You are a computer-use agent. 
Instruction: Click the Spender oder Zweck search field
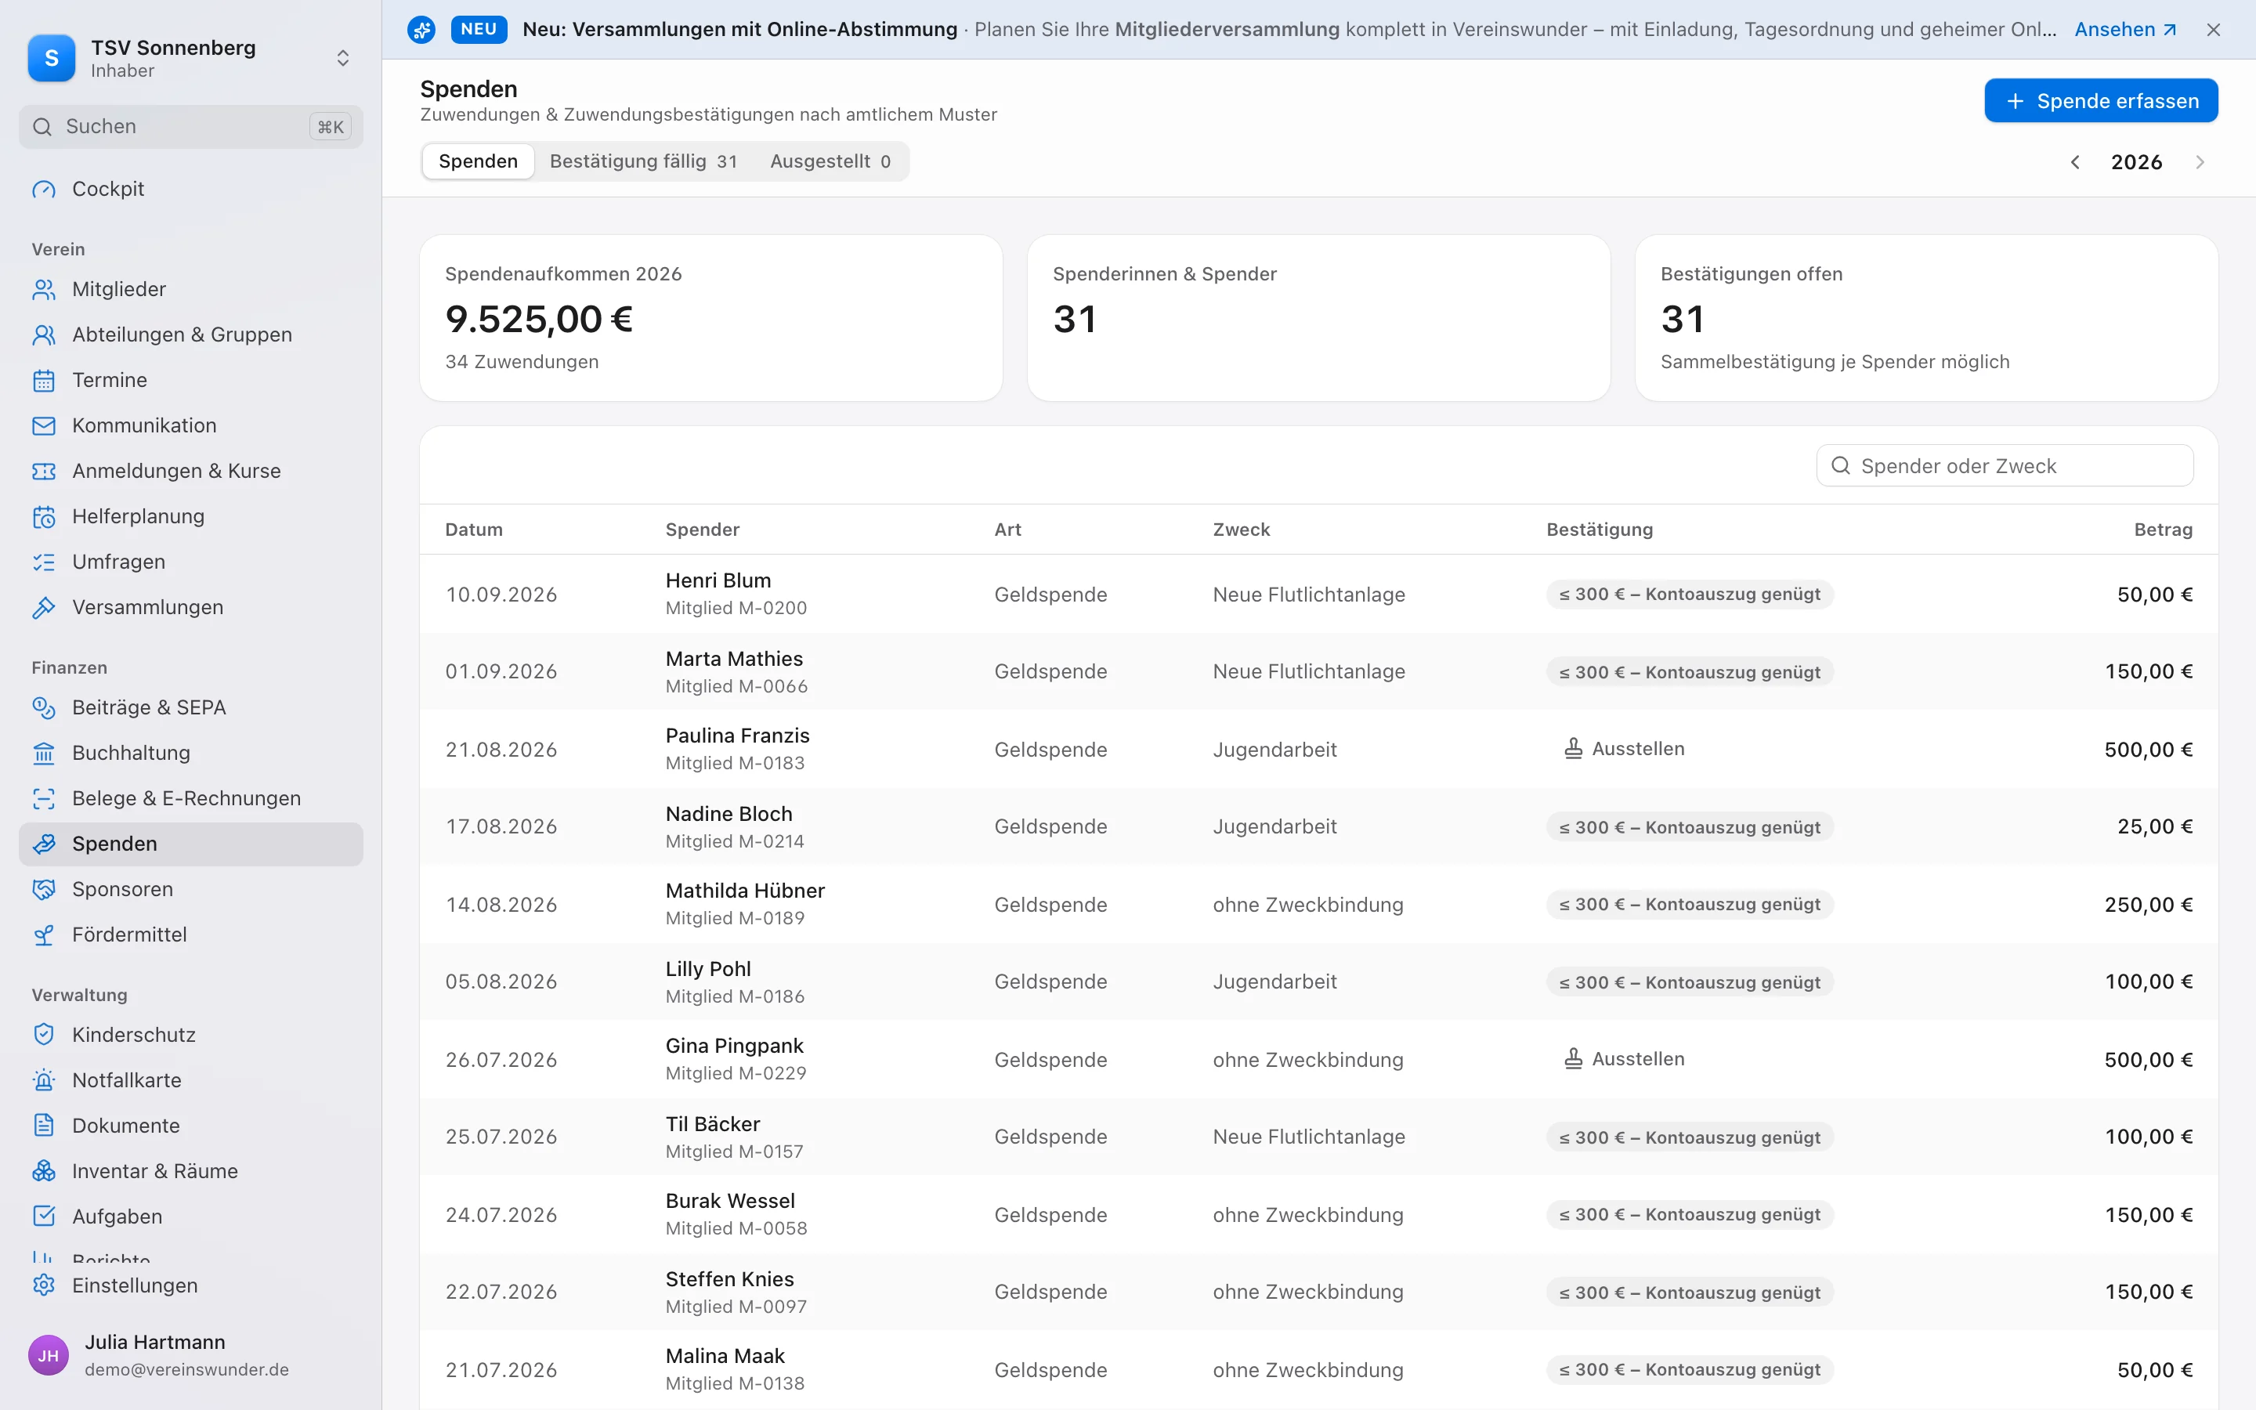pos(2005,465)
